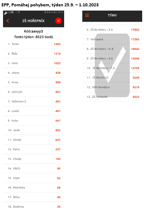This screenshot has width=144, height=211.
Task: Open SDH Nemějice team entry
Action: (x=112, y=87)
